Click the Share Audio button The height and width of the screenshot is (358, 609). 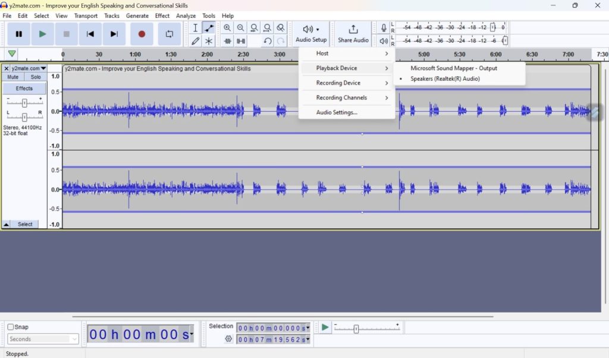tap(353, 34)
